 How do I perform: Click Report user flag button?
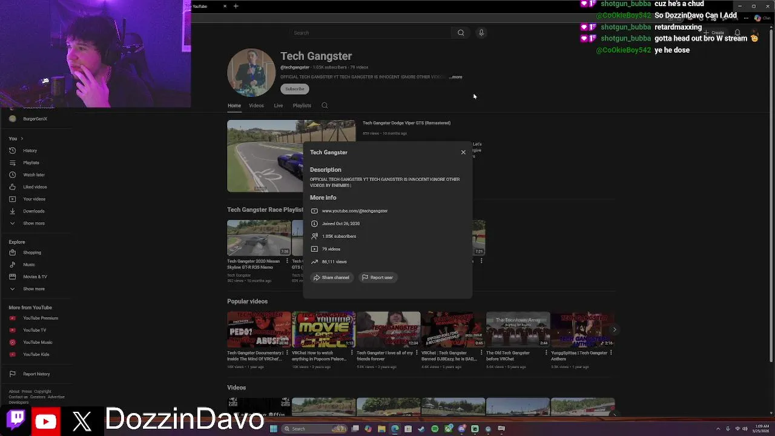(x=377, y=277)
